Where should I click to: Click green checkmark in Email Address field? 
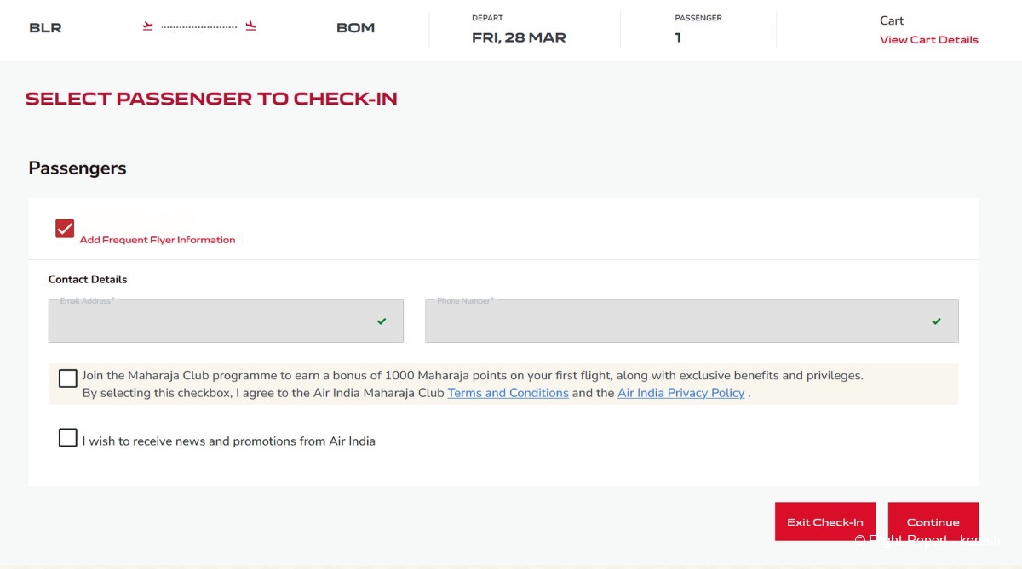point(382,321)
